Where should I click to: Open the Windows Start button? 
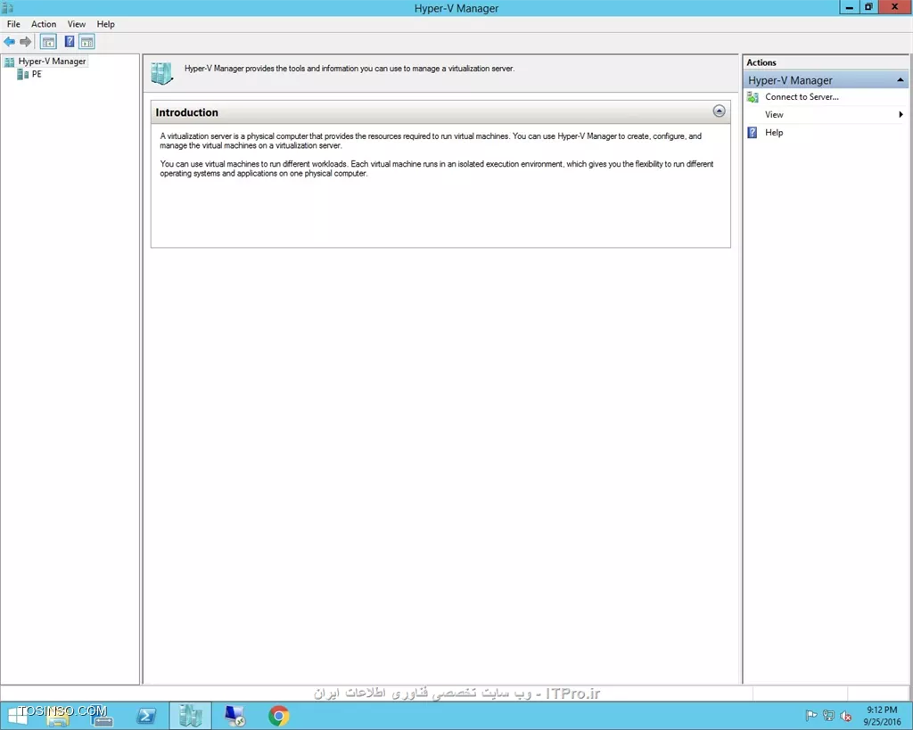(16, 716)
